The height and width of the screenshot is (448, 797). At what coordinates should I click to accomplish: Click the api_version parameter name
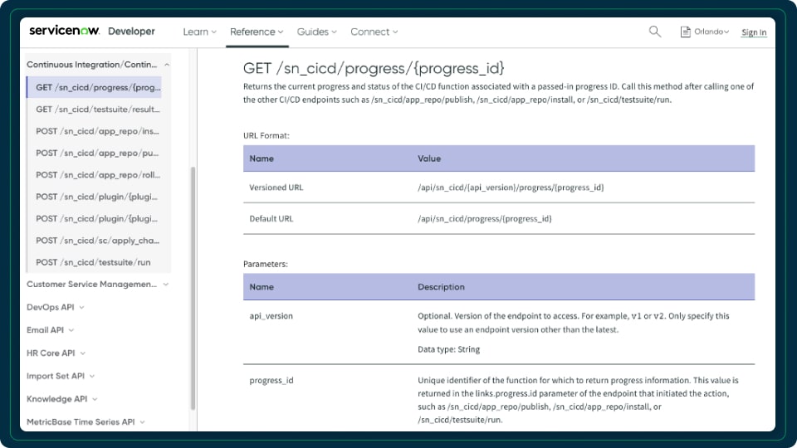pyautogui.click(x=271, y=316)
